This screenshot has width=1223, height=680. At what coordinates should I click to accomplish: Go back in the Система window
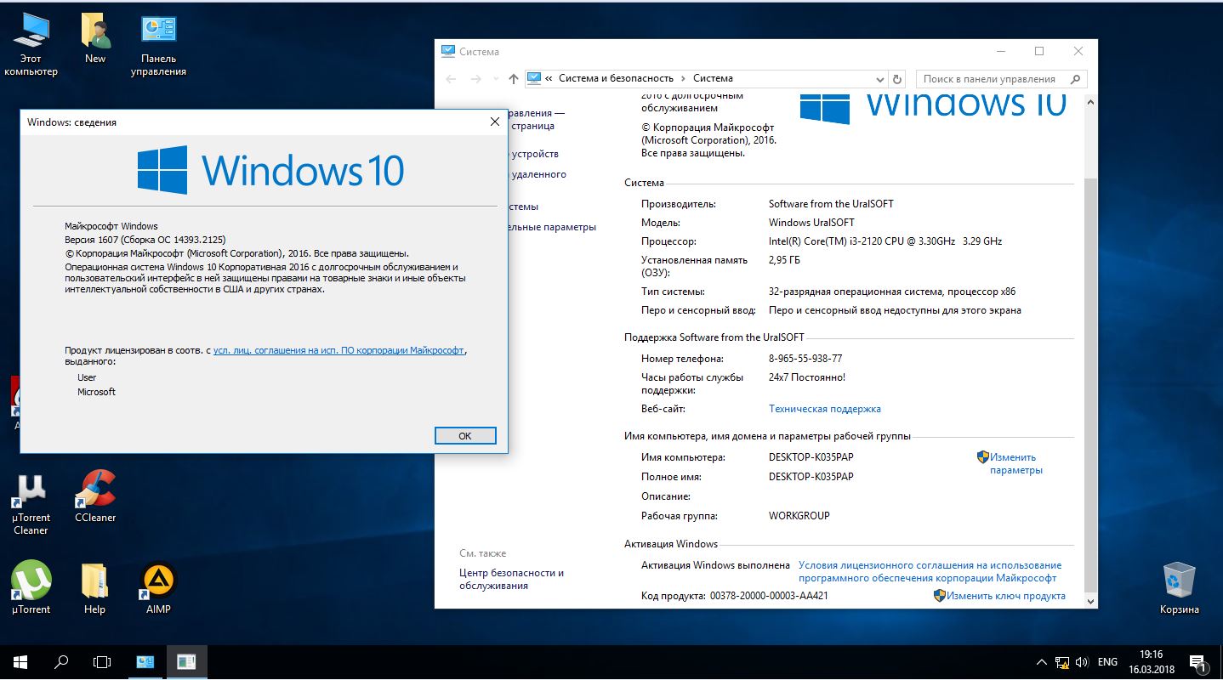click(451, 79)
